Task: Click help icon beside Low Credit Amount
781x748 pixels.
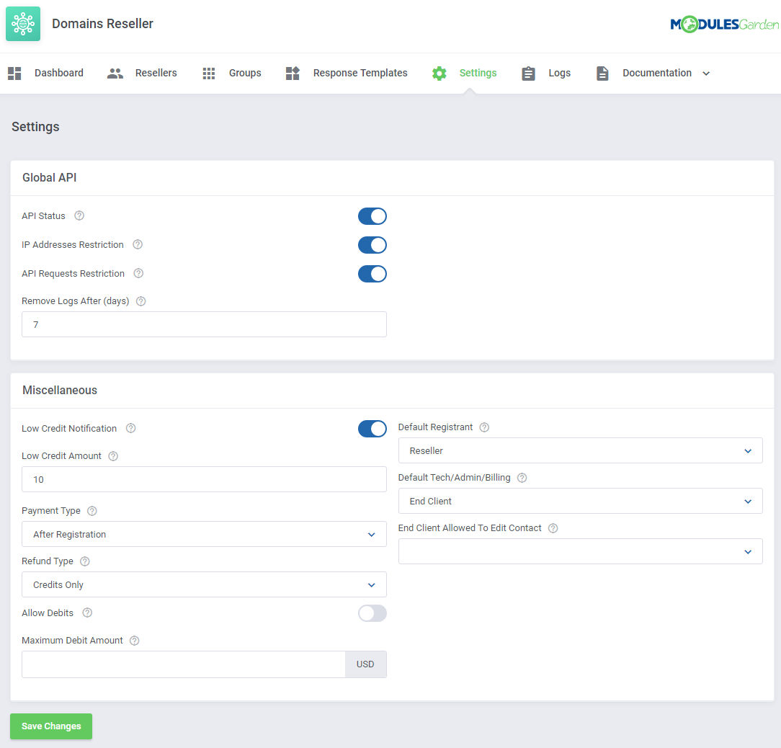Action: (x=113, y=456)
